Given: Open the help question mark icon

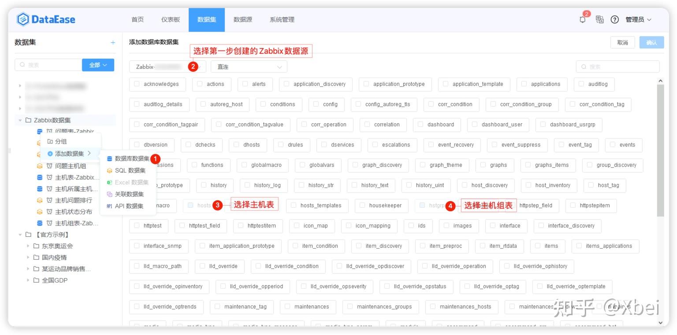Looking at the screenshot, I should [x=615, y=19].
